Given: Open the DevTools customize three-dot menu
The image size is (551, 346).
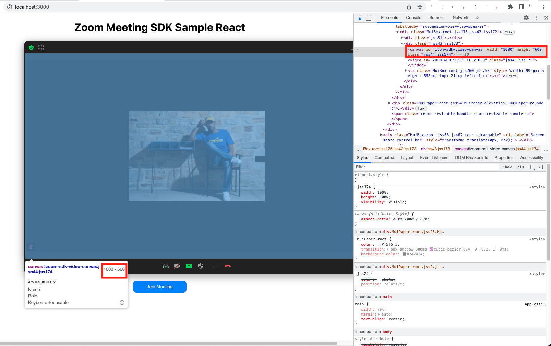Looking at the screenshot, I should click(x=536, y=18).
